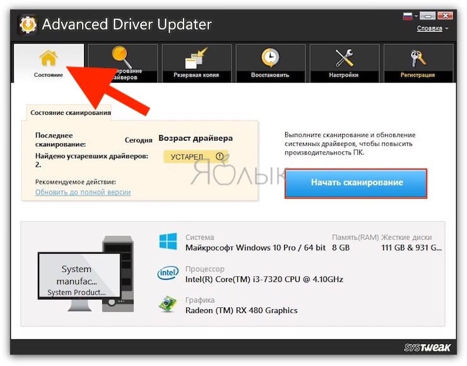Viewport: 467px width, 366px height.
Task: Click the computer System manufacturer image
Action: click(86, 273)
